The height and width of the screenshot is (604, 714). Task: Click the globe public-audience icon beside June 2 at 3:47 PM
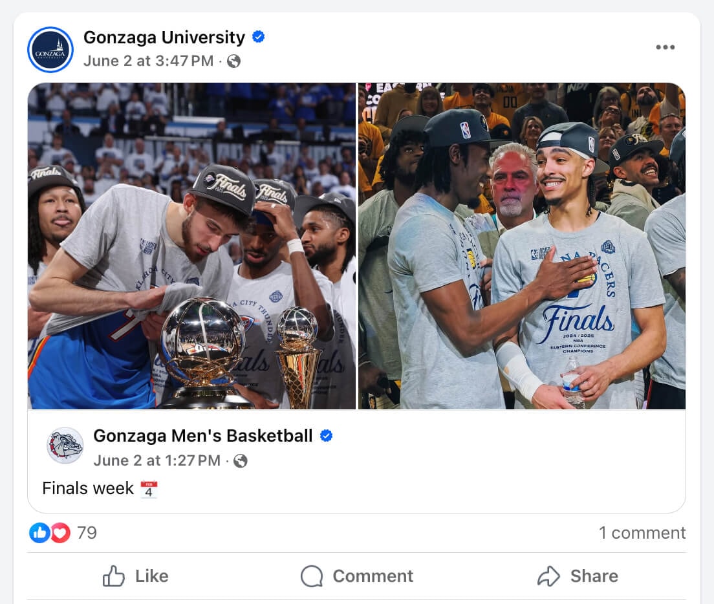[234, 61]
